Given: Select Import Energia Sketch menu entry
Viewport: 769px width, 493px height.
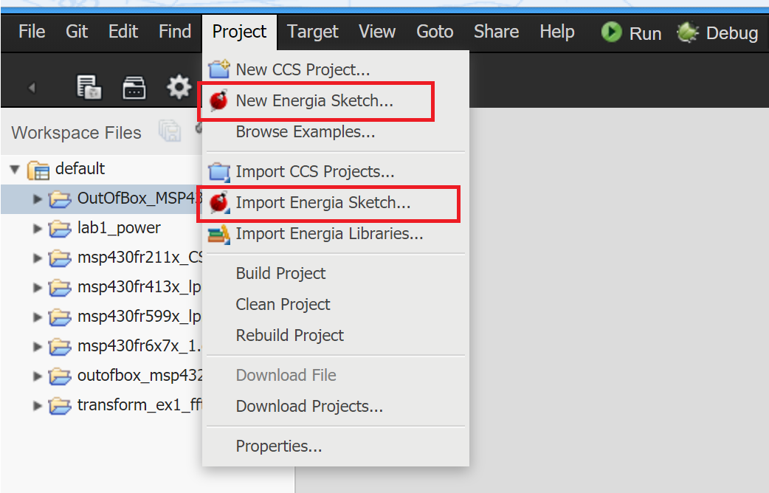Looking at the screenshot, I should 323,203.
